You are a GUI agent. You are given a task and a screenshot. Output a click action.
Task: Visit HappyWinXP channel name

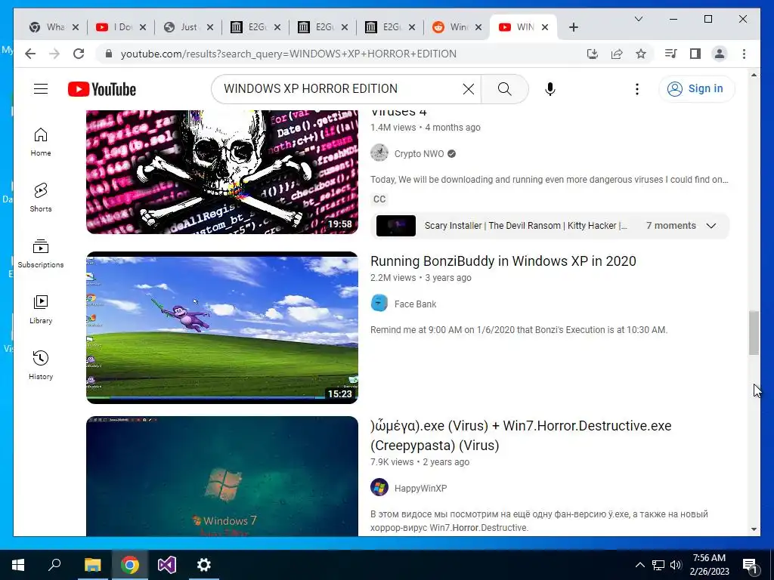420,489
